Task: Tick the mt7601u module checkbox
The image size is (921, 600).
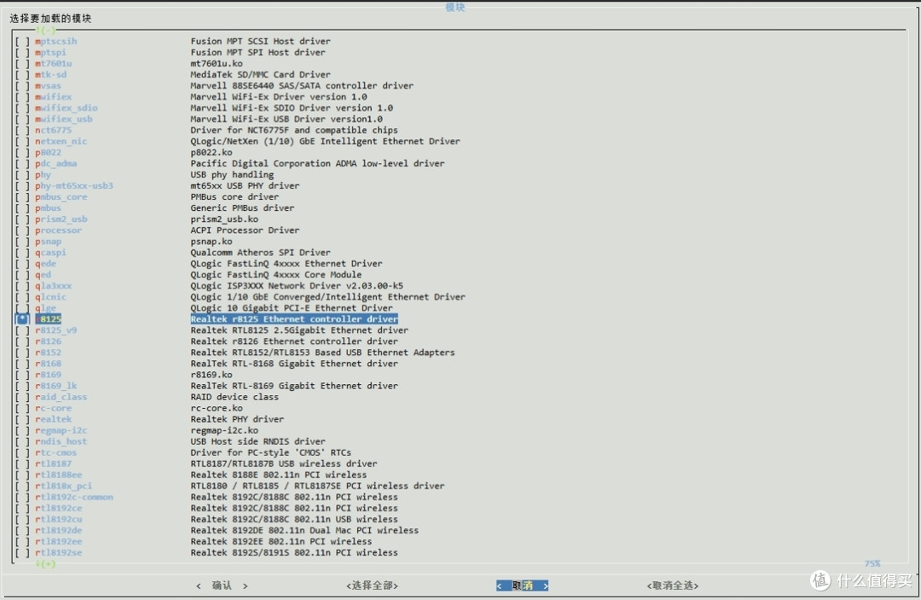Action: tap(22, 63)
